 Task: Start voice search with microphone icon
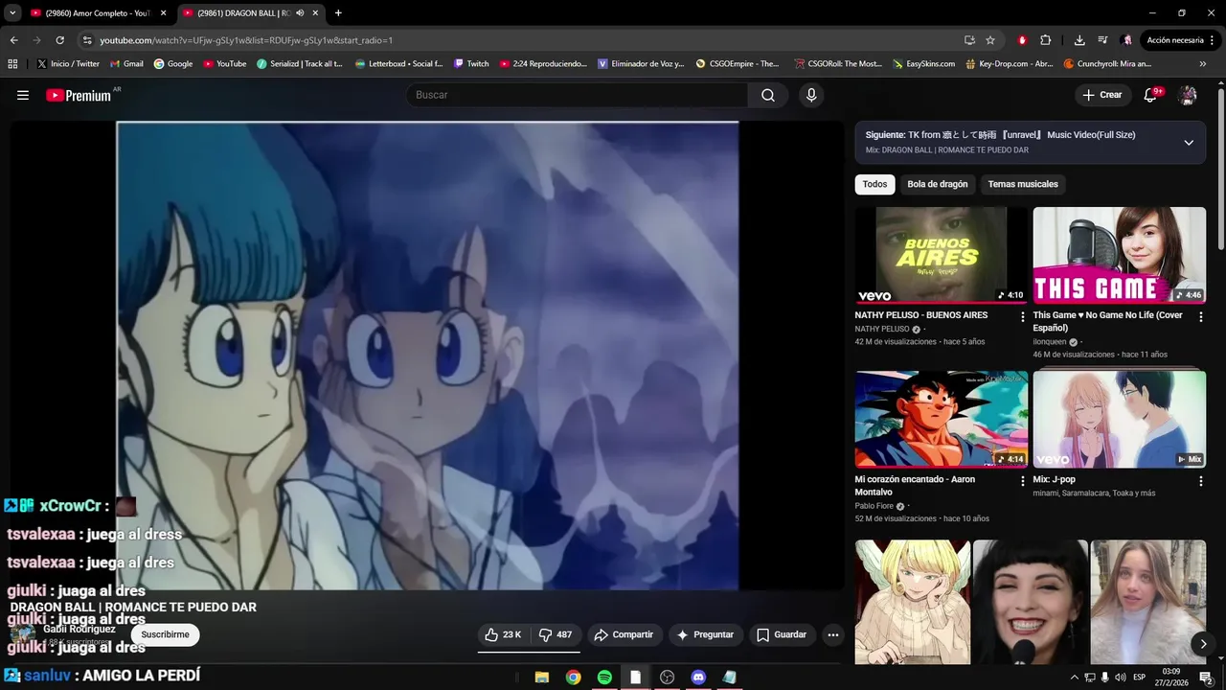click(x=811, y=95)
